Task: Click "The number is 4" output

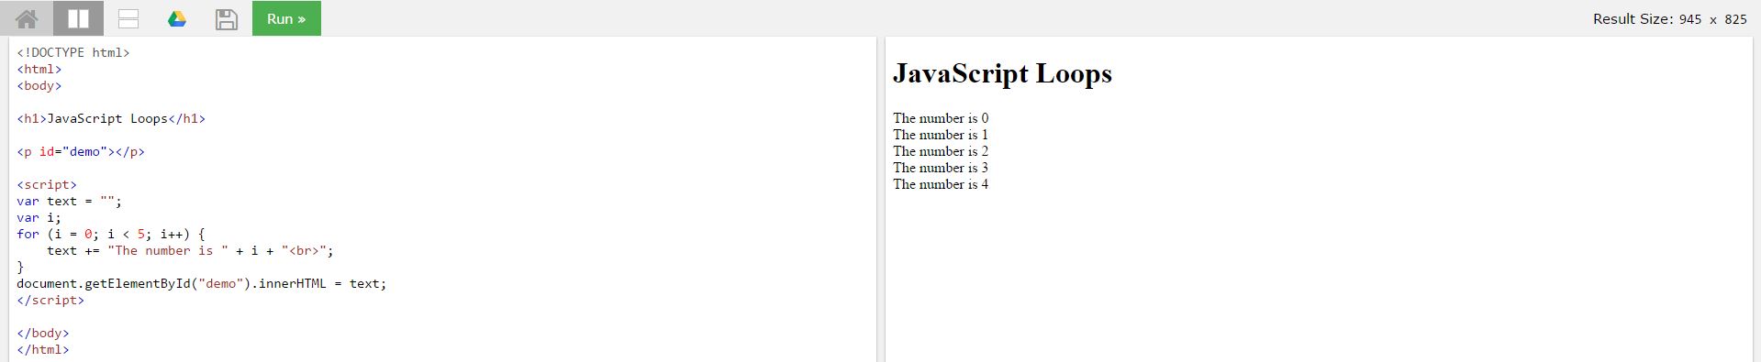Action: (941, 184)
